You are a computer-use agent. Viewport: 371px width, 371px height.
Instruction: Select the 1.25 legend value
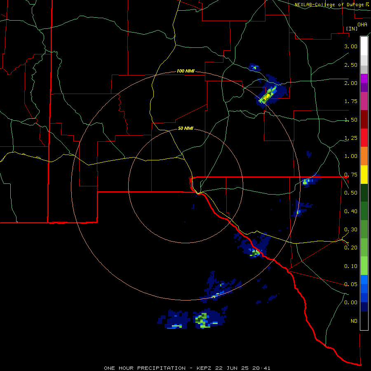click(x=351, y=138)
